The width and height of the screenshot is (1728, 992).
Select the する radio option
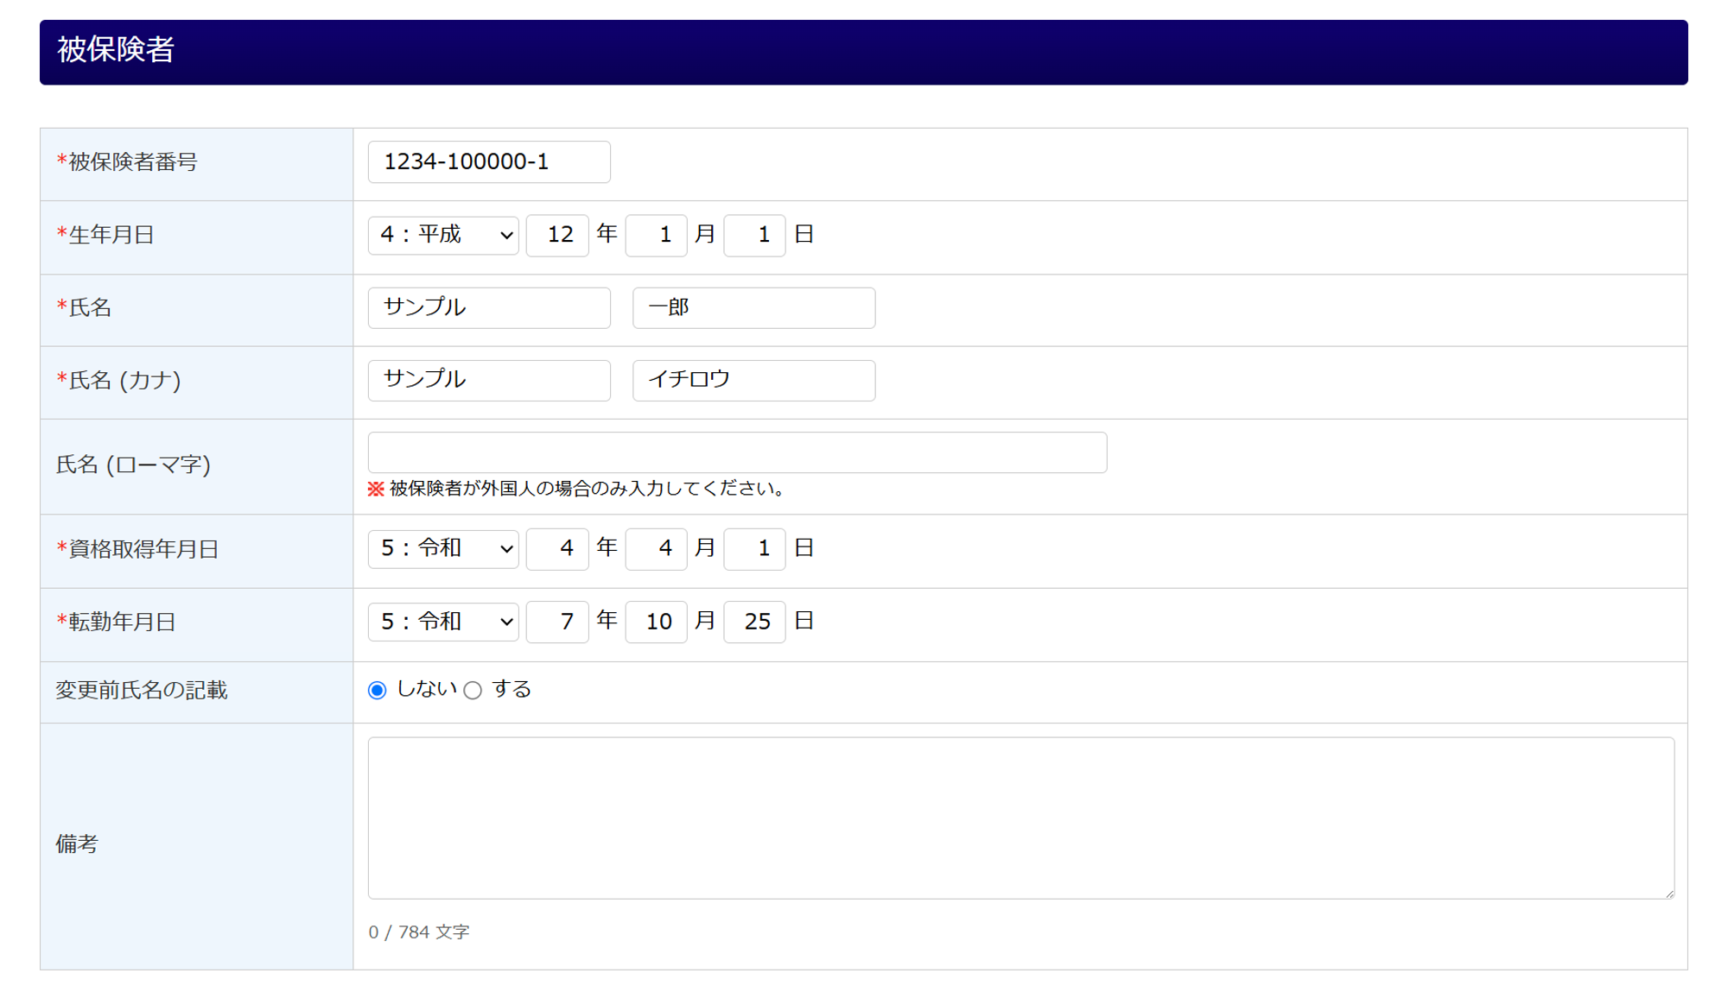click(473, 690)
